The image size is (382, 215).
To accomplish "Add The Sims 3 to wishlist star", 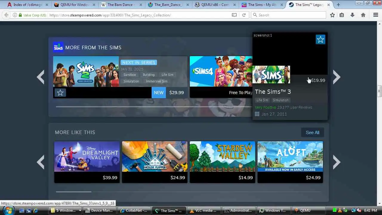I will [320, 39].
